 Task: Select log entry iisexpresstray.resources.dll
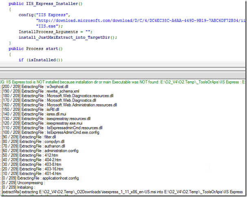tap(46, 118)
